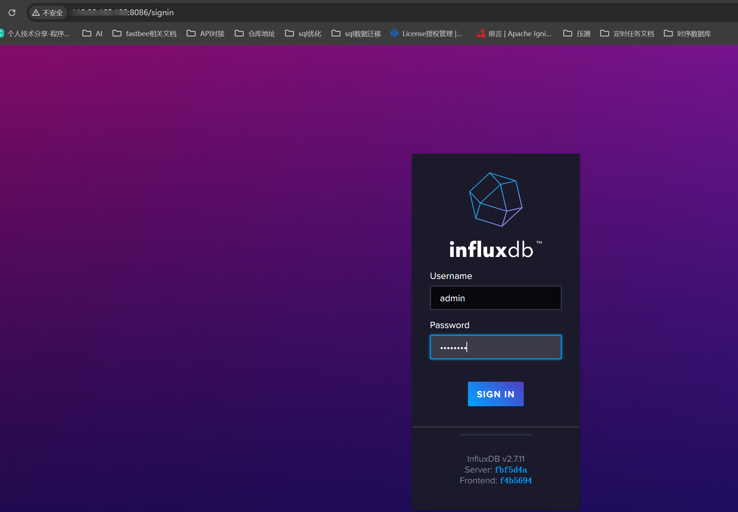Click the 不安全 security warning badge
Viewport: 738px width, 512px height.
pos(48,13)
